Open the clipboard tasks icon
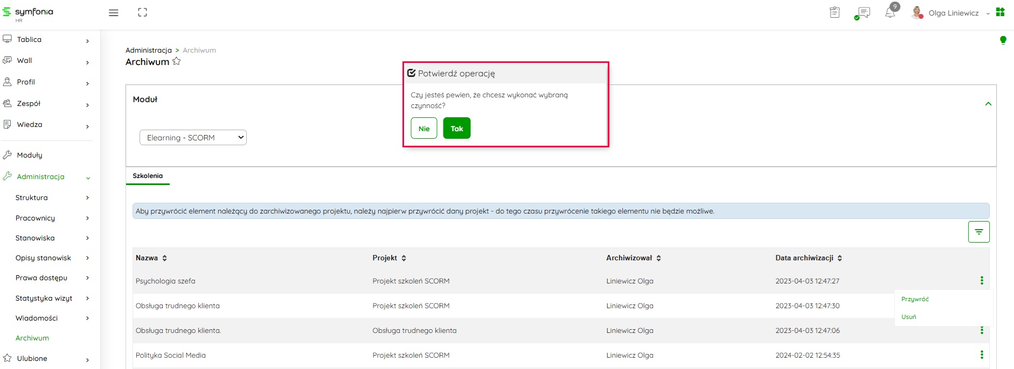 coord(835,12)
